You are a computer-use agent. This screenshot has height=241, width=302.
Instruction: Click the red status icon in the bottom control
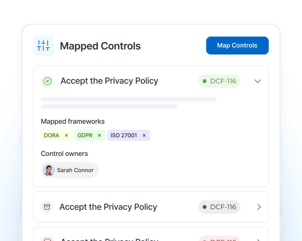48,239
